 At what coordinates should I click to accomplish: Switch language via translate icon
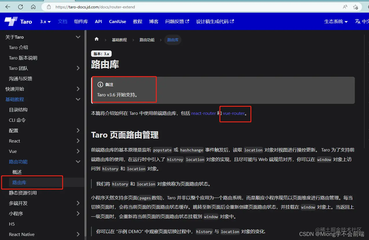[358, 21]
